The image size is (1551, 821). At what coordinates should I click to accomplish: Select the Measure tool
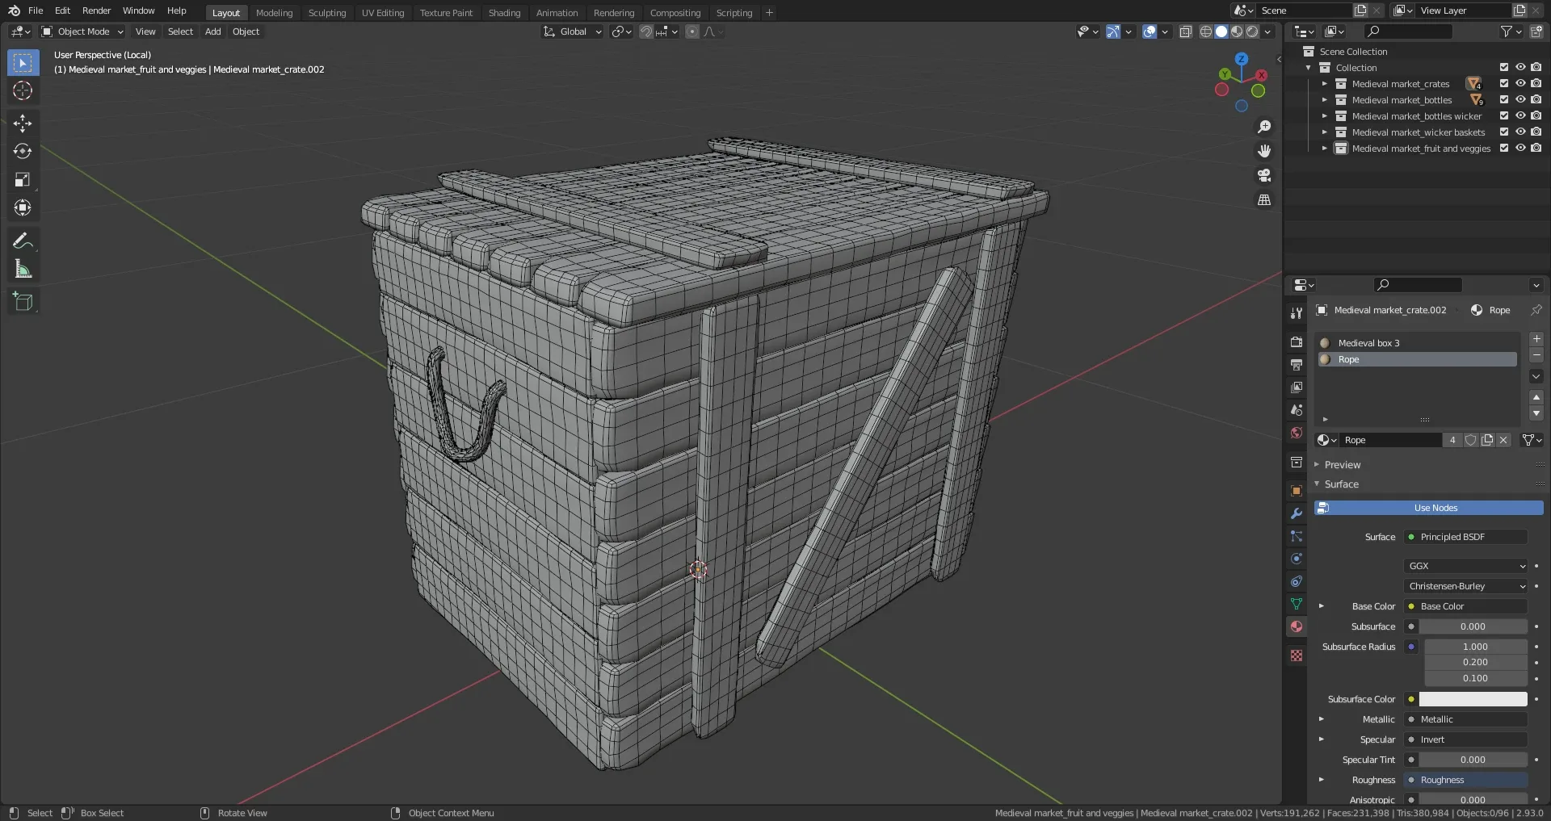pyautogui.click(x=23, y=268)
